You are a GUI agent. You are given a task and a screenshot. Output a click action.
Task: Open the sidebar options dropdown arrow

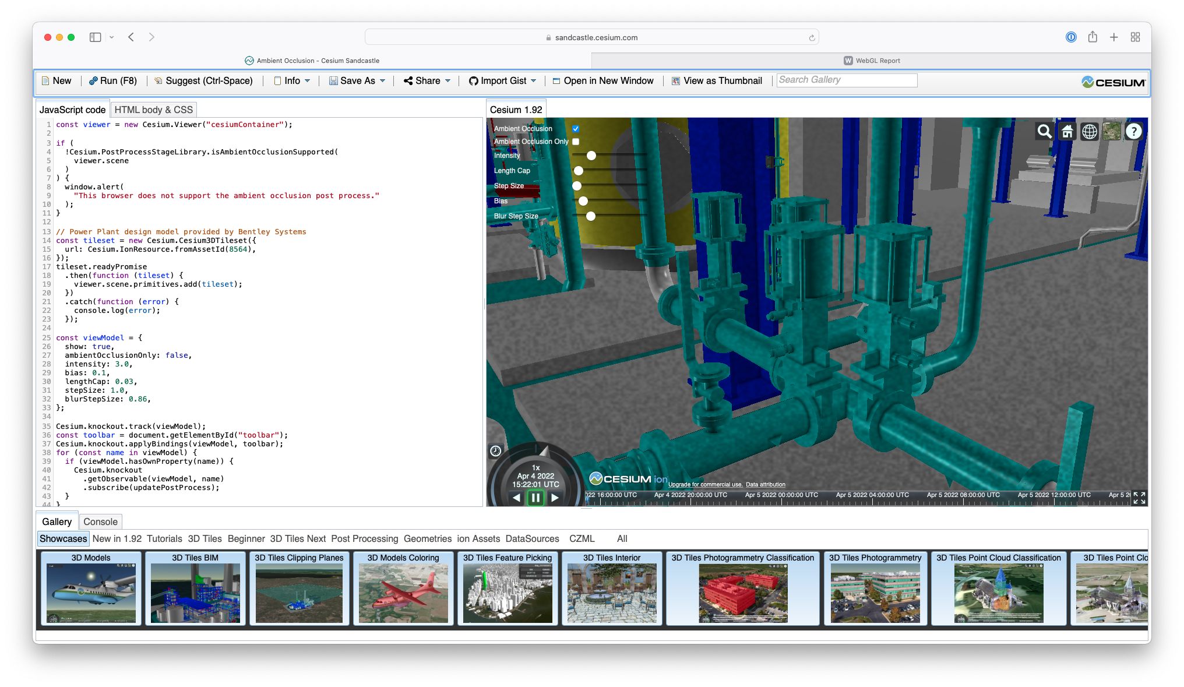pos(111,37)
